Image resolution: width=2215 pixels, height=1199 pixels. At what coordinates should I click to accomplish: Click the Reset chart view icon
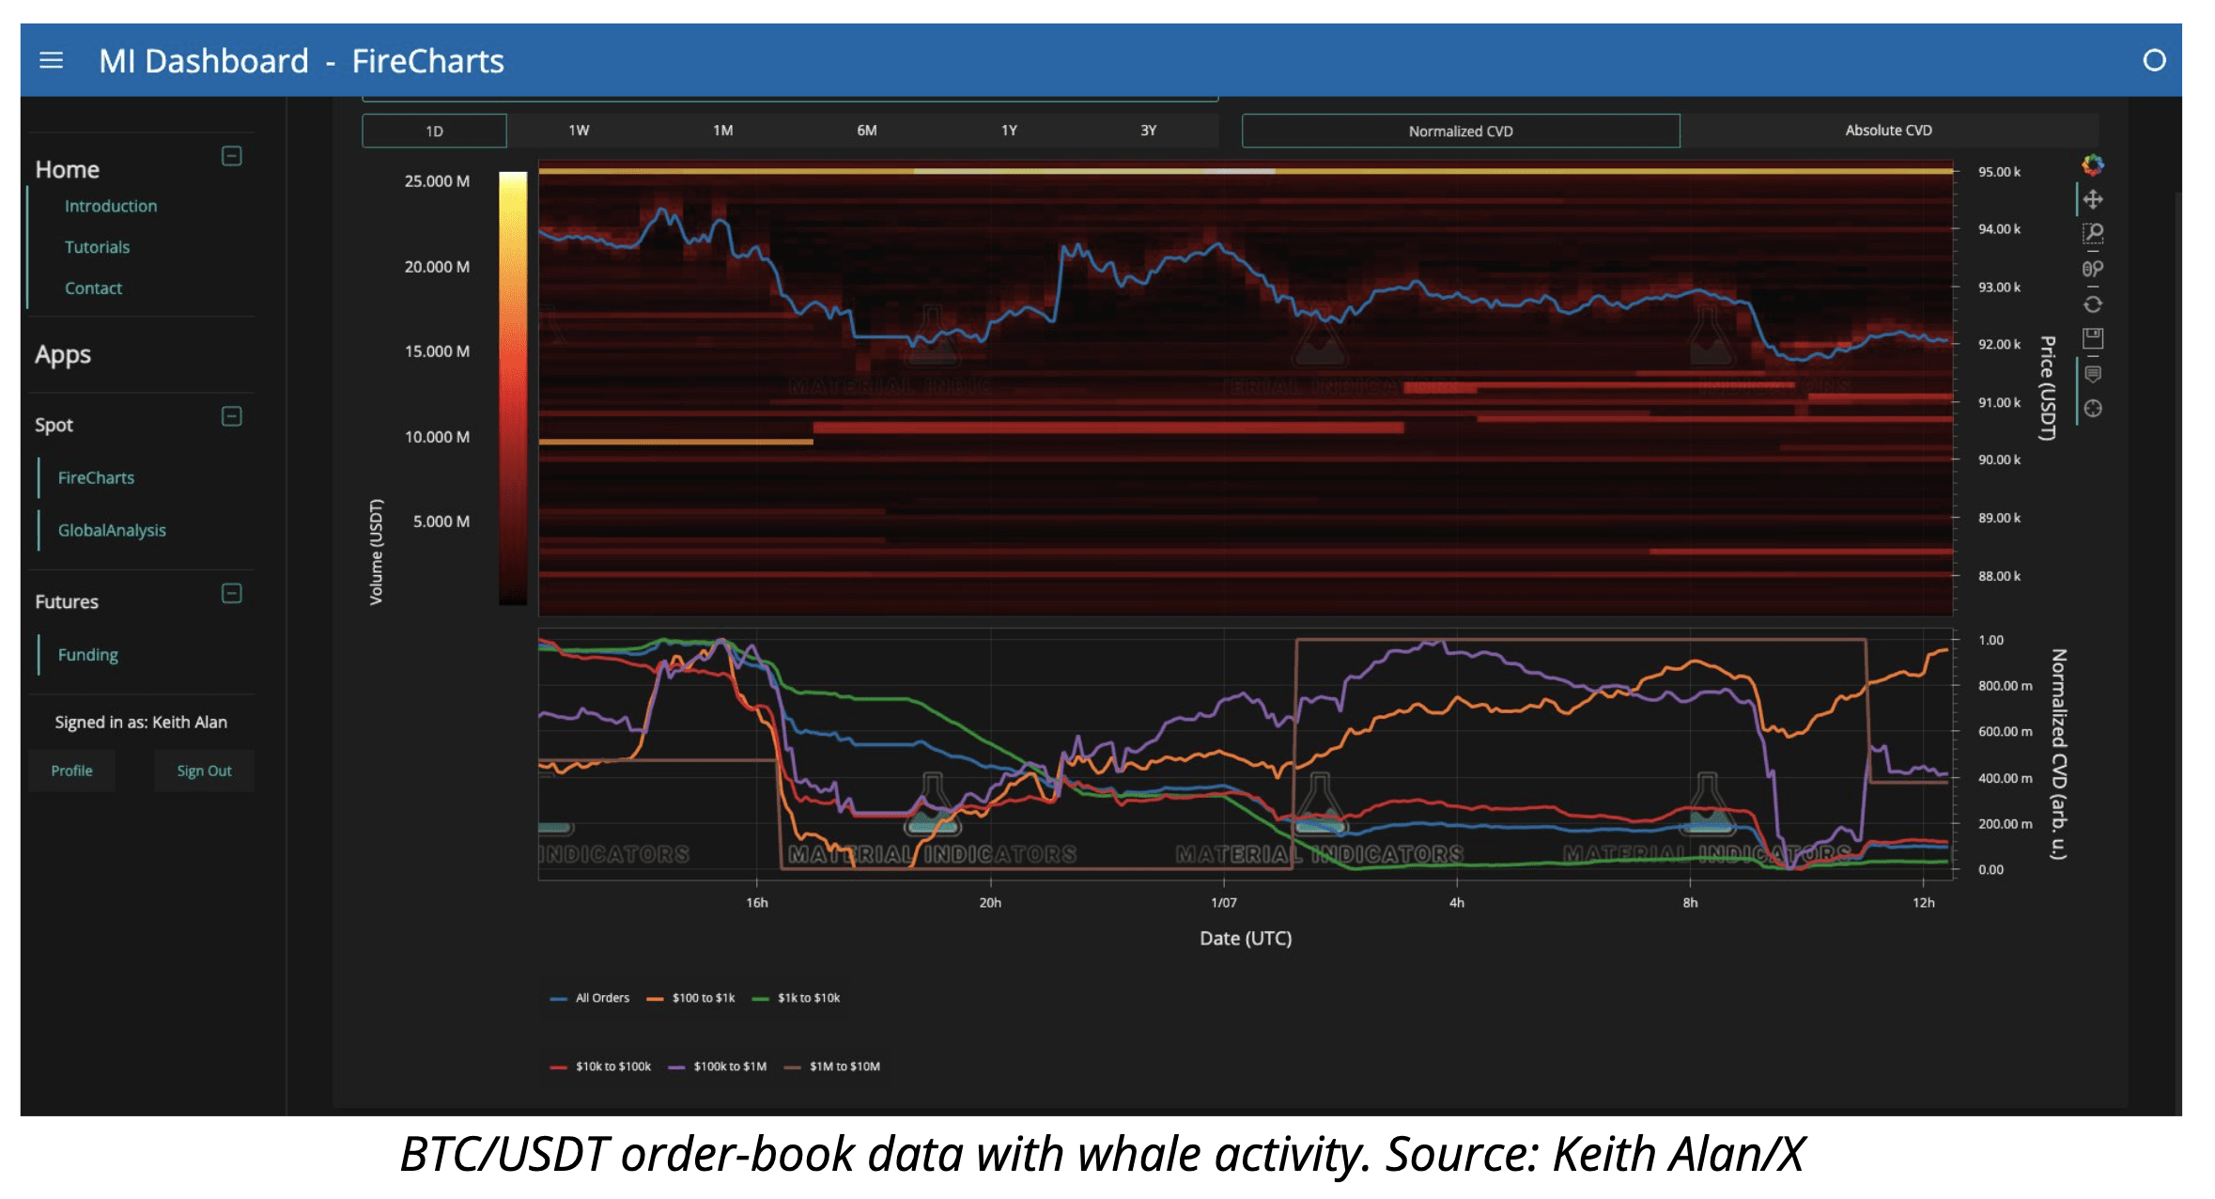point(2092,304)
